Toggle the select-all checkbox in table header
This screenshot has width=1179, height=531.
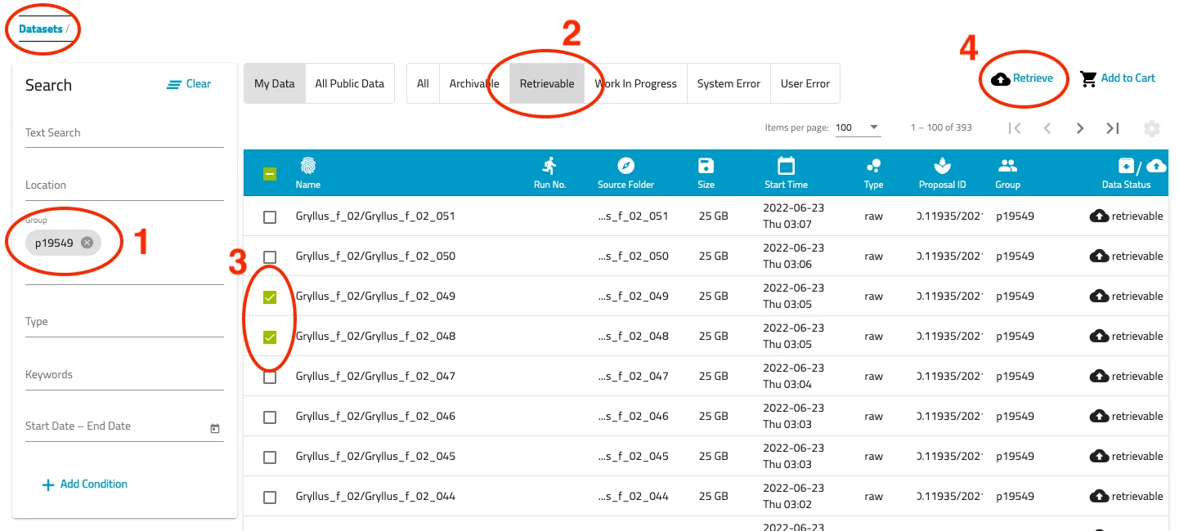coord(270,173)
